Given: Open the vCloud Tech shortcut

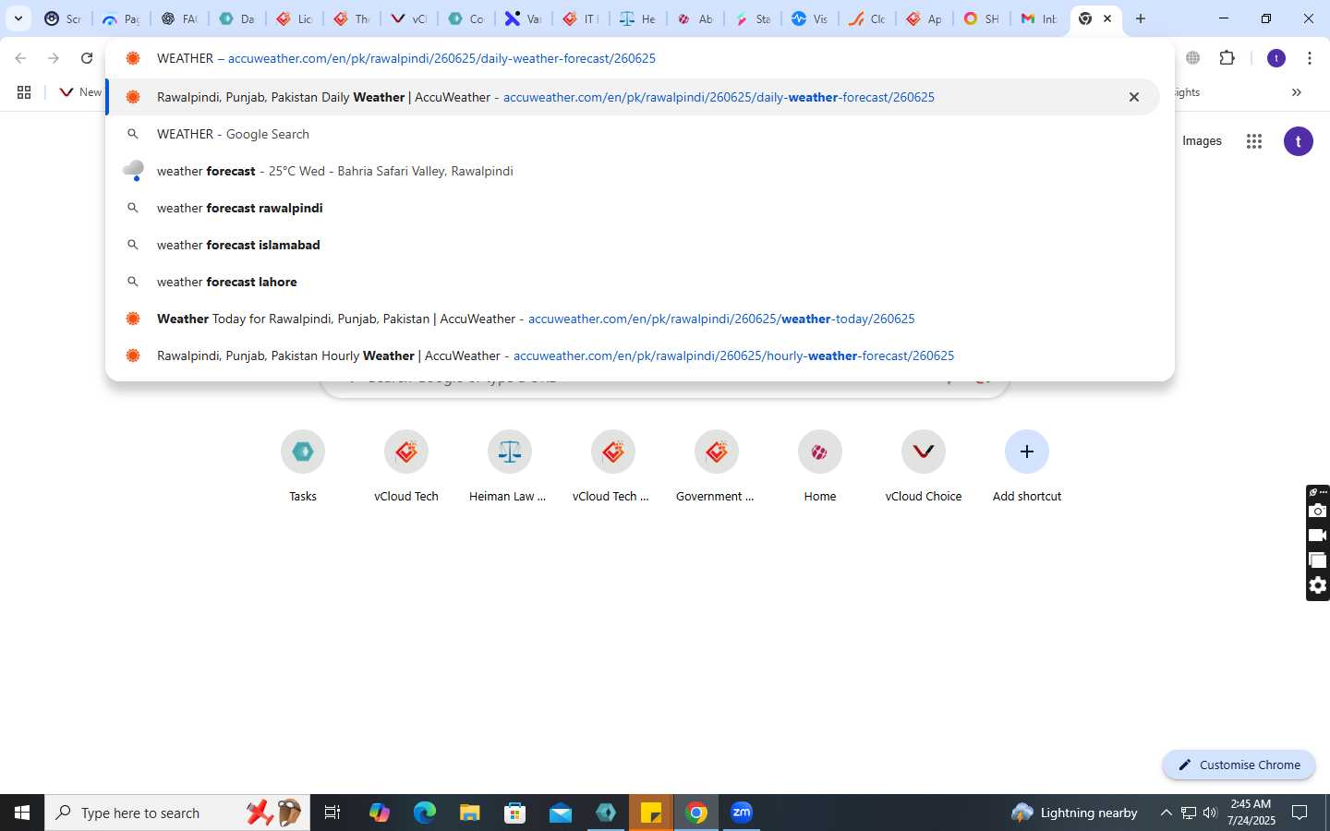Looking at the screenshot, I should pyautogui.click(x=406, y=466).
